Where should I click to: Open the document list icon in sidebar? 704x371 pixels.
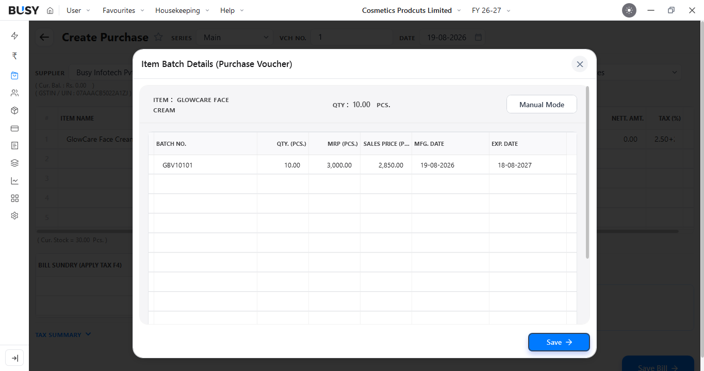coord(14,146)
